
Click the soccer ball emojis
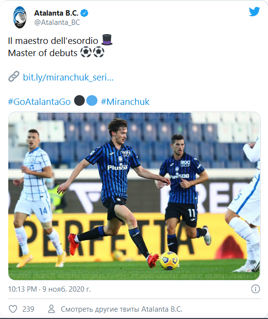[x=92, y=52]
